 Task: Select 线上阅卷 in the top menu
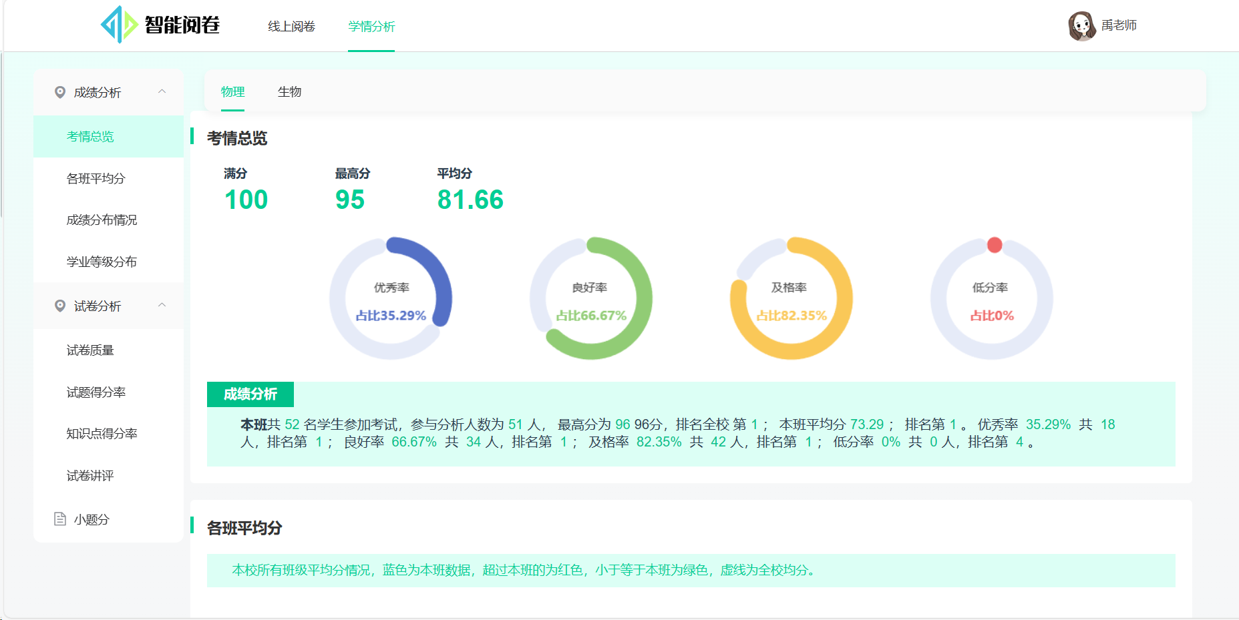pyautogui.click(x=291, y=27)
